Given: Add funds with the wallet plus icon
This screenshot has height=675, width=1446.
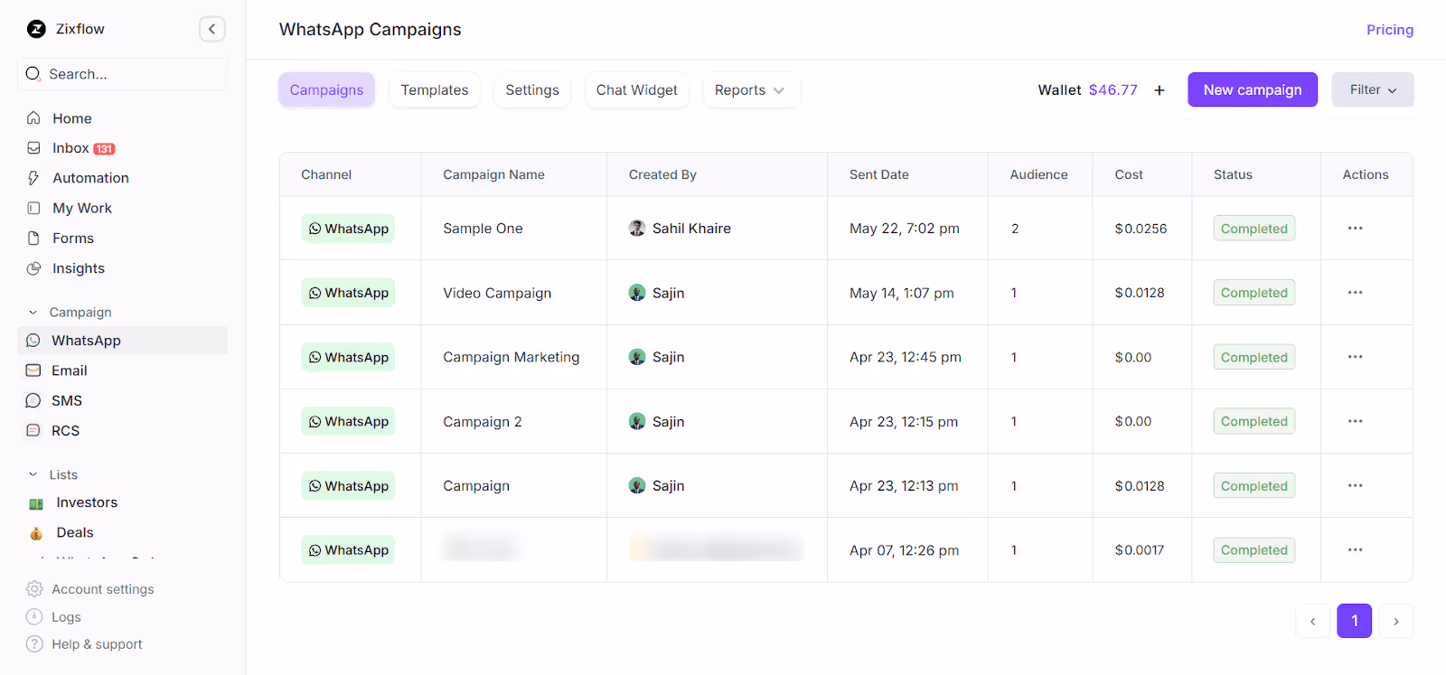Looking at the screenshot, I should coord(1160,90).
